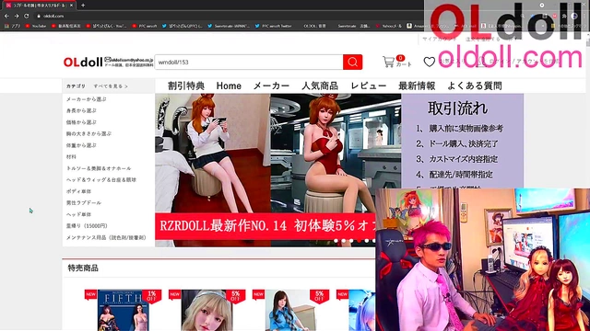Click the 特売商品 section heading
Viewport: 590px width, 331px height.
click(83, 268)
